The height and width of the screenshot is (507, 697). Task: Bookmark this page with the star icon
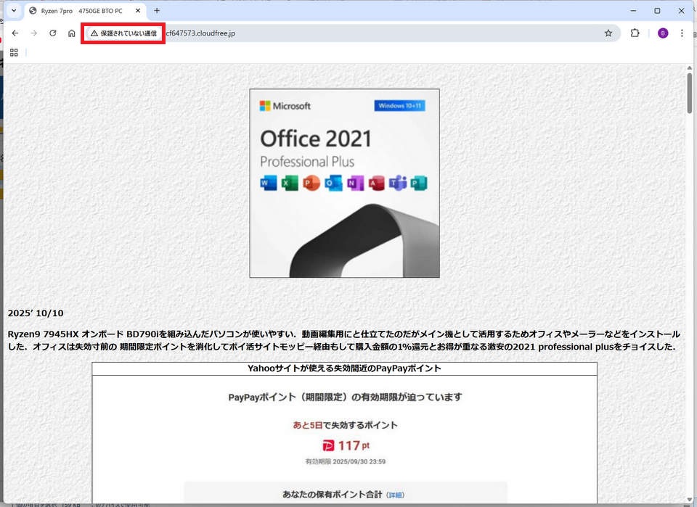coord(608,33)
